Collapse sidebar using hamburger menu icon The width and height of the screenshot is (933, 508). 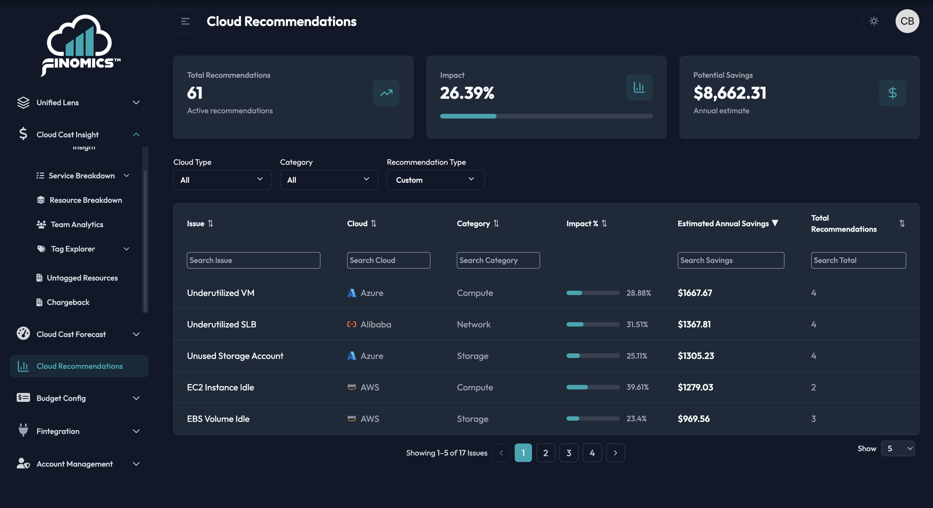click(185, 21)
